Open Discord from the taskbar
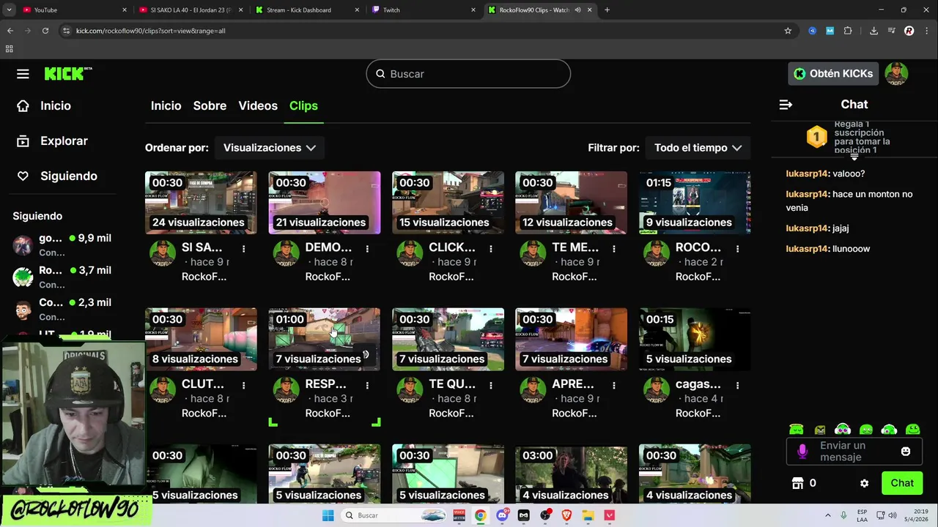938x527 pixels. tap(503, 515)
